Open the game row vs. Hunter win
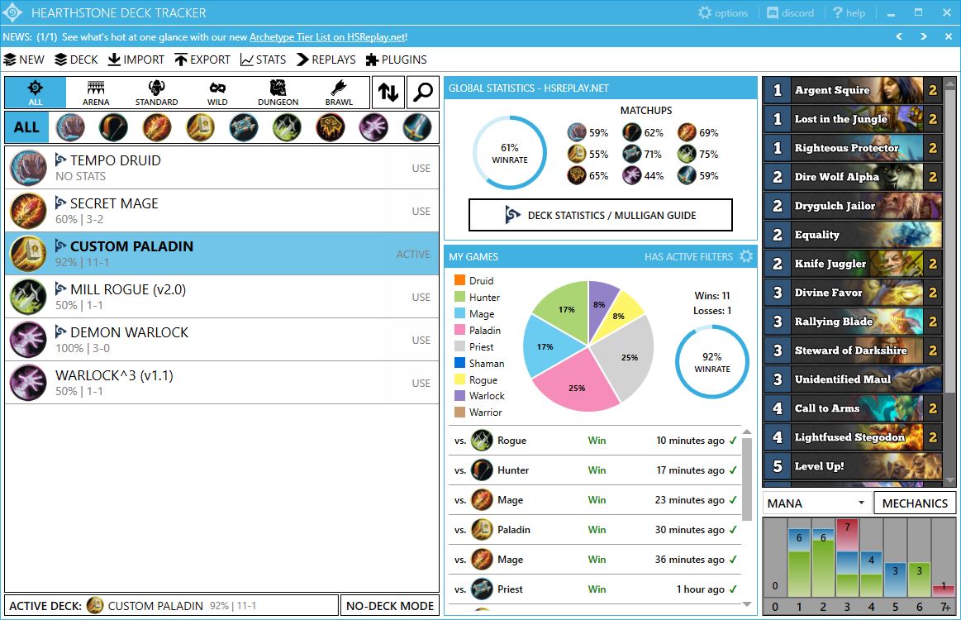 tap(594, 470)
